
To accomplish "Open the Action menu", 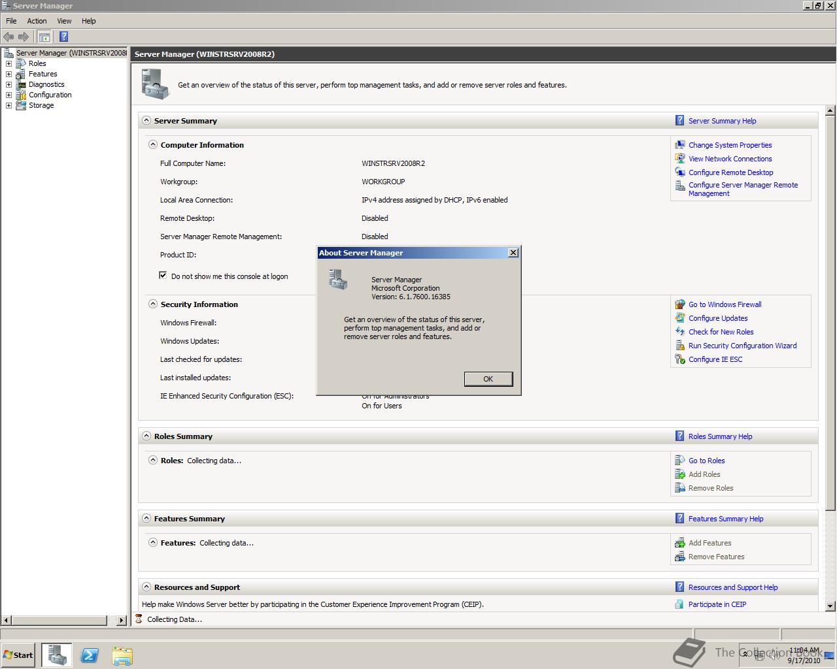I will tap(37, 21).
